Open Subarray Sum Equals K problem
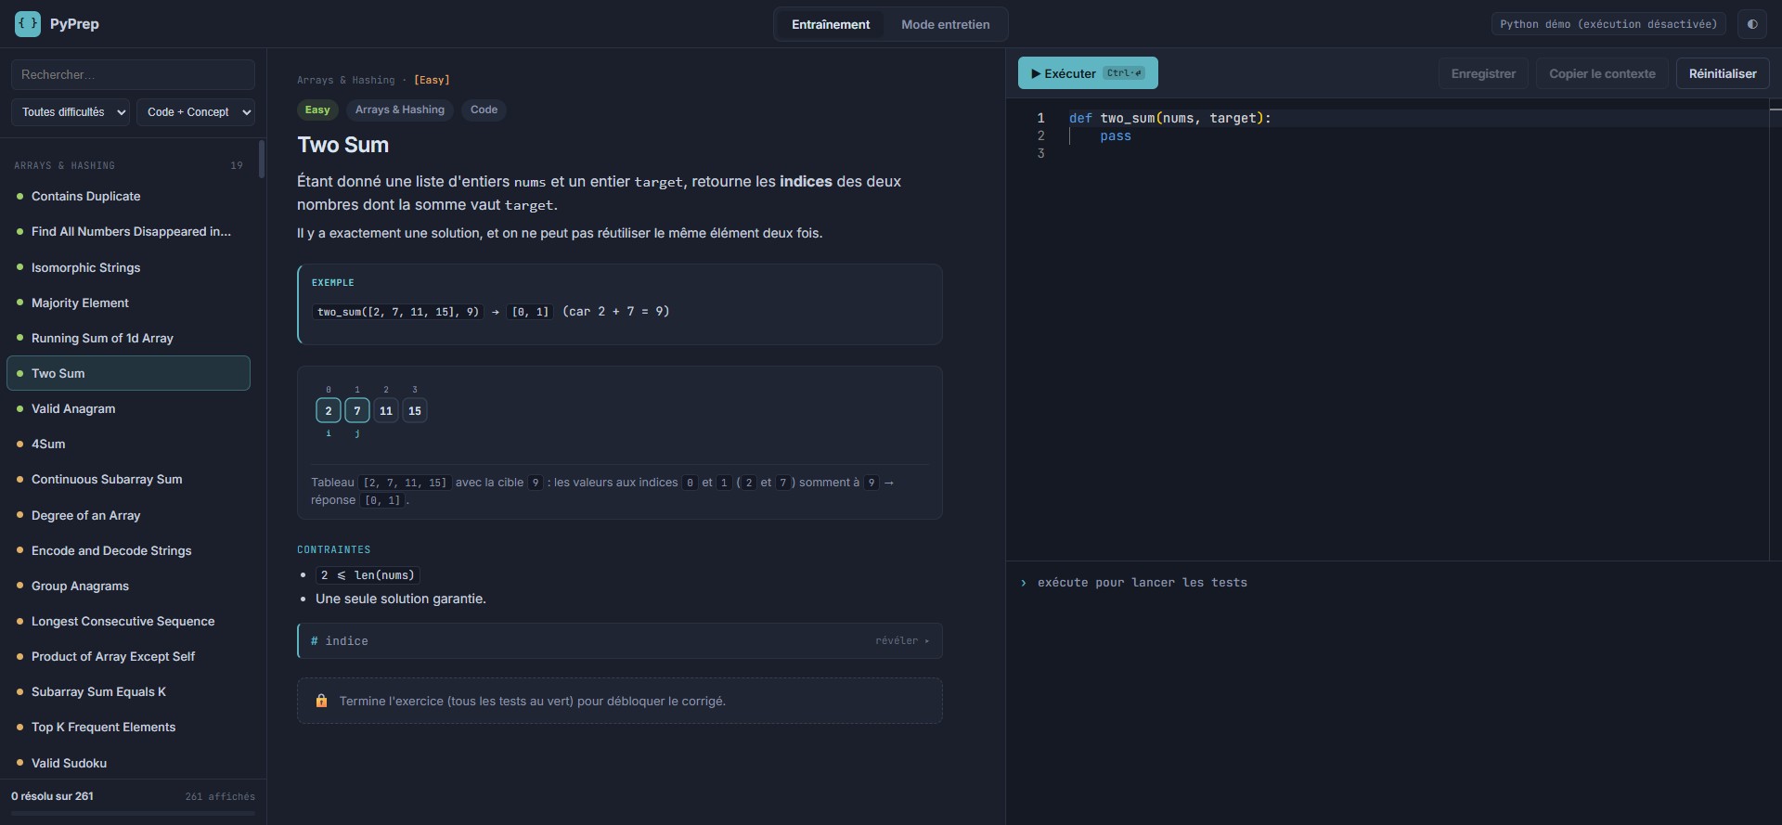This screenshot has width=1782, height=825. click(x=129, y=691)
